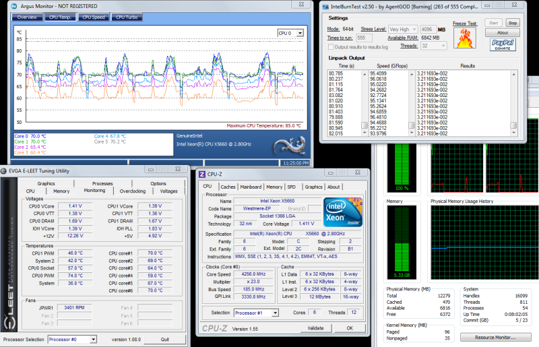Click the Core Voltage 1.411 V field
This screenshot has height=347, width=539.
(307, 224)
